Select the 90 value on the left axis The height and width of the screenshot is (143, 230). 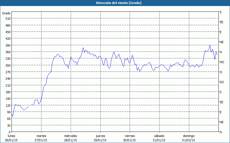[x=8, y=112]
